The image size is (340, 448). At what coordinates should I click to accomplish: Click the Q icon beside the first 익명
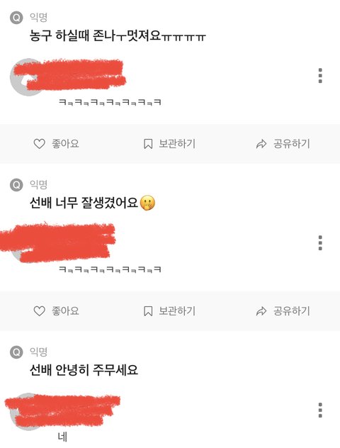[x=16, y=18]
